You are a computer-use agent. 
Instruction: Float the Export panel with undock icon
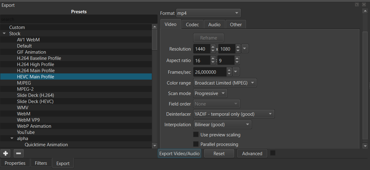(357, 5)
